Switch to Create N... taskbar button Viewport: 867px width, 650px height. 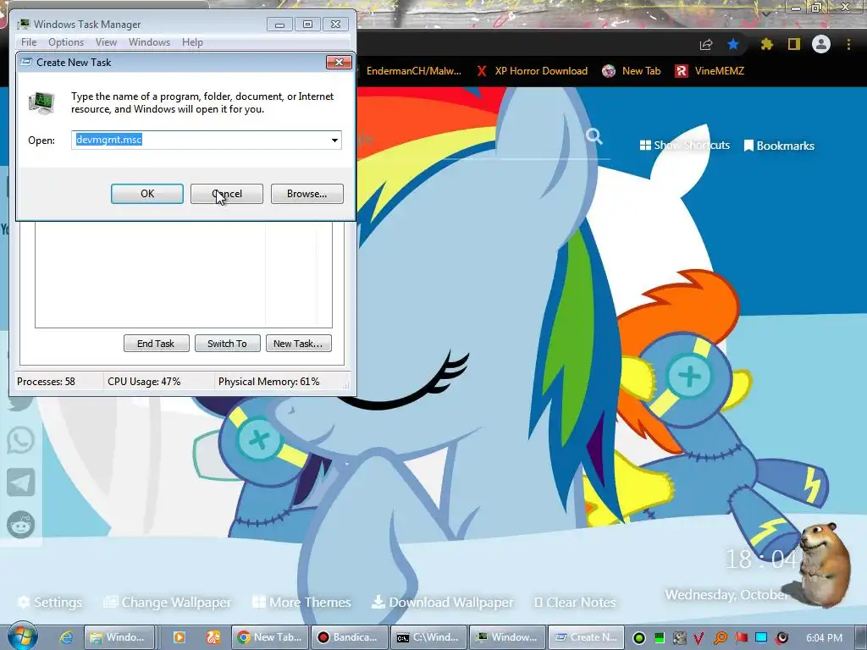pos(587,637)
